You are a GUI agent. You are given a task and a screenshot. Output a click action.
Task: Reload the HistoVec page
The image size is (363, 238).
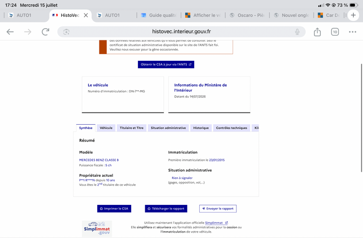(45, 32)
